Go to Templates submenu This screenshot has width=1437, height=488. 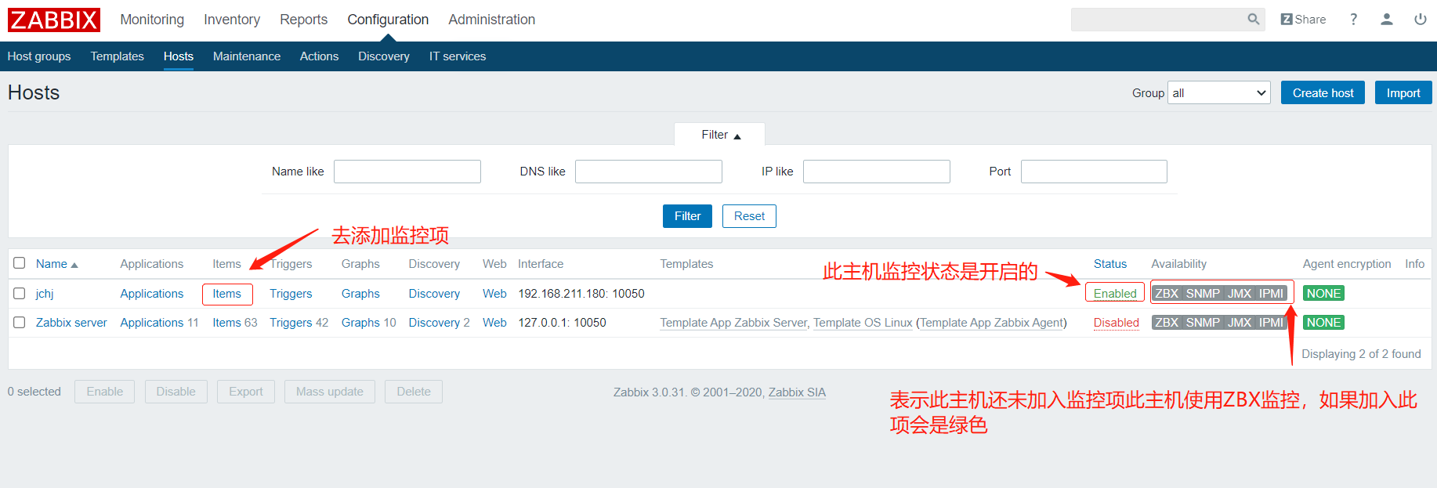click(x=118, y=56)
